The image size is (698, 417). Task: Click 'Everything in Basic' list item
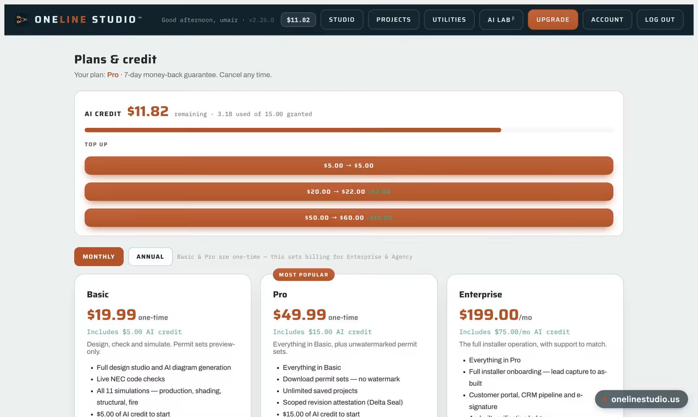point(312,367)
